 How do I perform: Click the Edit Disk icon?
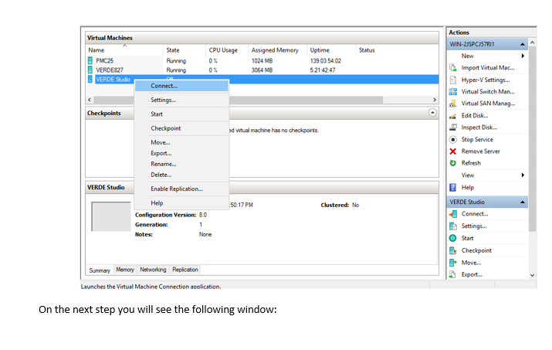tap(452, 116)
